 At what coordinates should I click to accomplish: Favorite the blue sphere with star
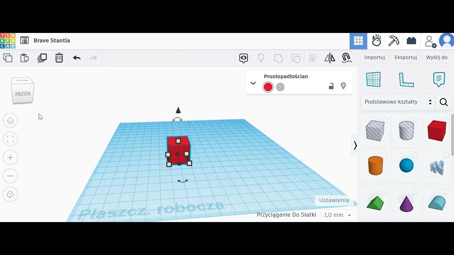[416, 155]
